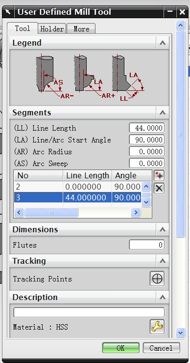190x363 pixels.
Task: Collapse the Segments section
Action: click(163, 112)
